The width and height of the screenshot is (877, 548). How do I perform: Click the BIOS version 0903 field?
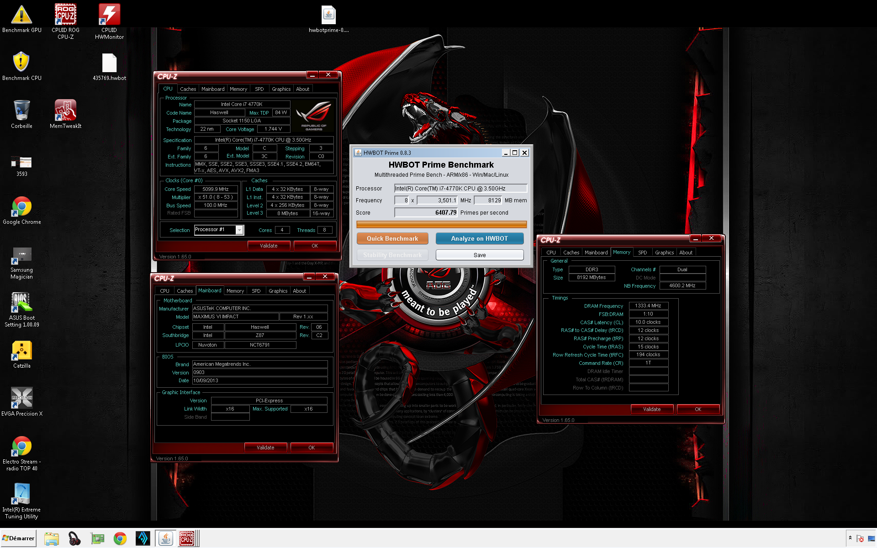pos(259,373)
